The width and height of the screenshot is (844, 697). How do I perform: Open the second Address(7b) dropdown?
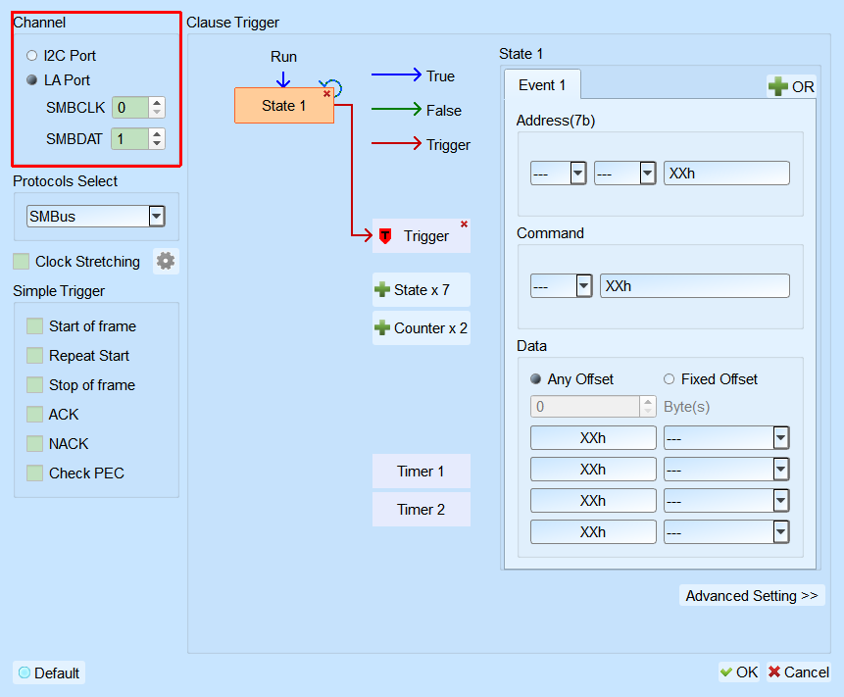[625, 174]
